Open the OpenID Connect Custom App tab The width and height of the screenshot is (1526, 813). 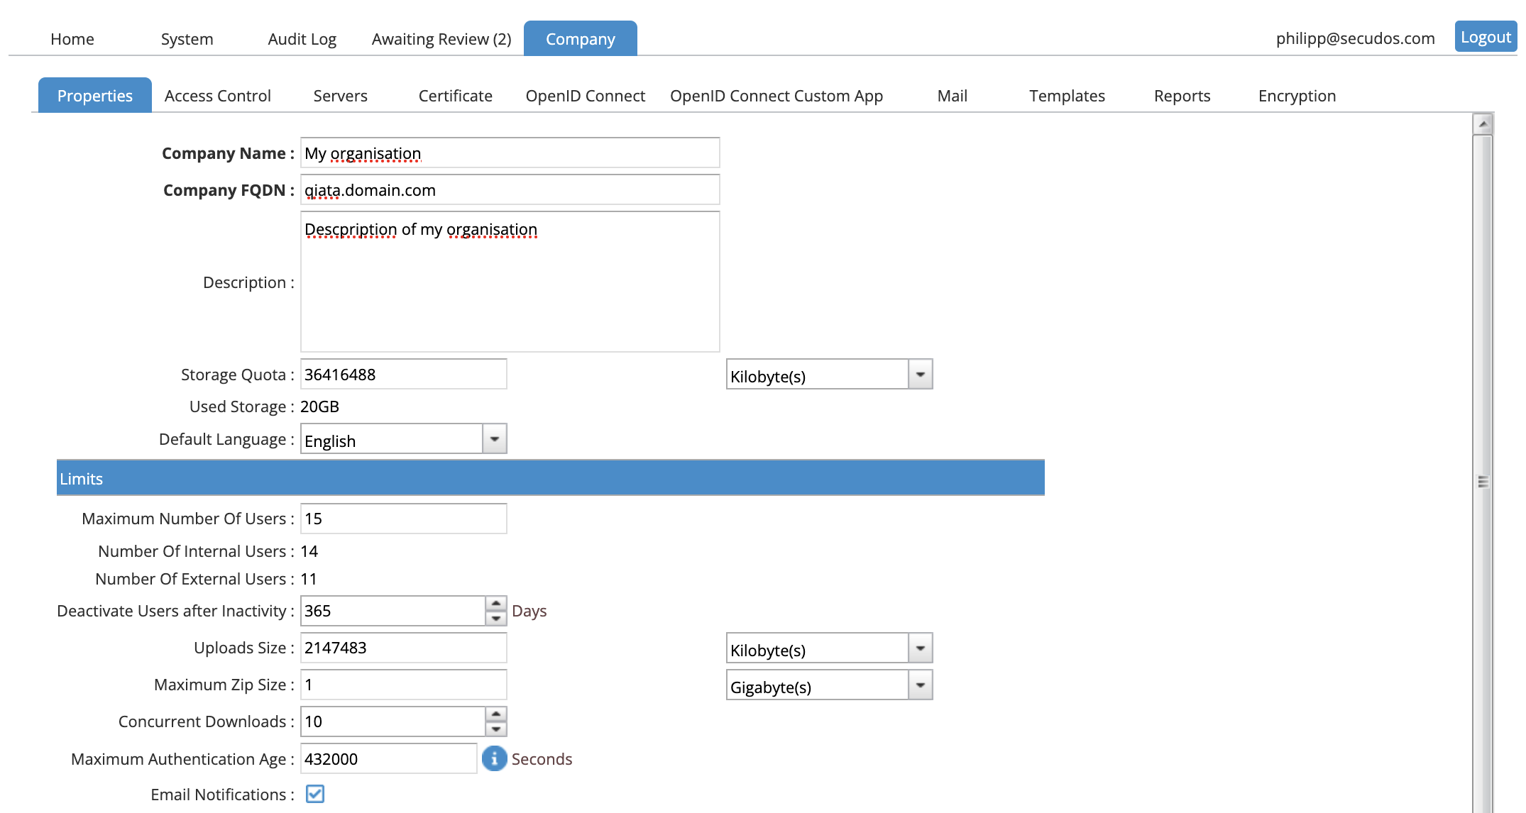click(776, 96)
